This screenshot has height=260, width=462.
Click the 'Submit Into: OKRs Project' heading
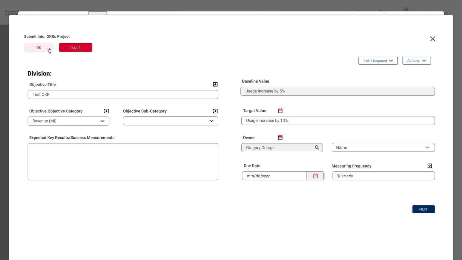(47, 36)
